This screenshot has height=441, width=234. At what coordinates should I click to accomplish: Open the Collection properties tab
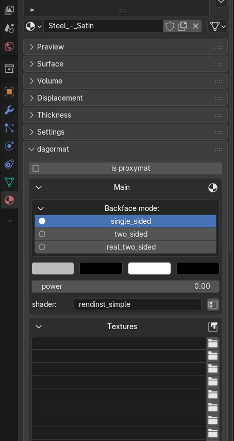tap(9, 69)
